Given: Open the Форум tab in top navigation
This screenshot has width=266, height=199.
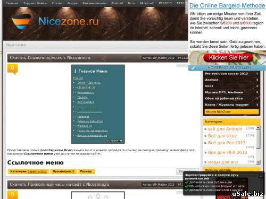Looking at the screenshot, I should (x=72, y=3).
